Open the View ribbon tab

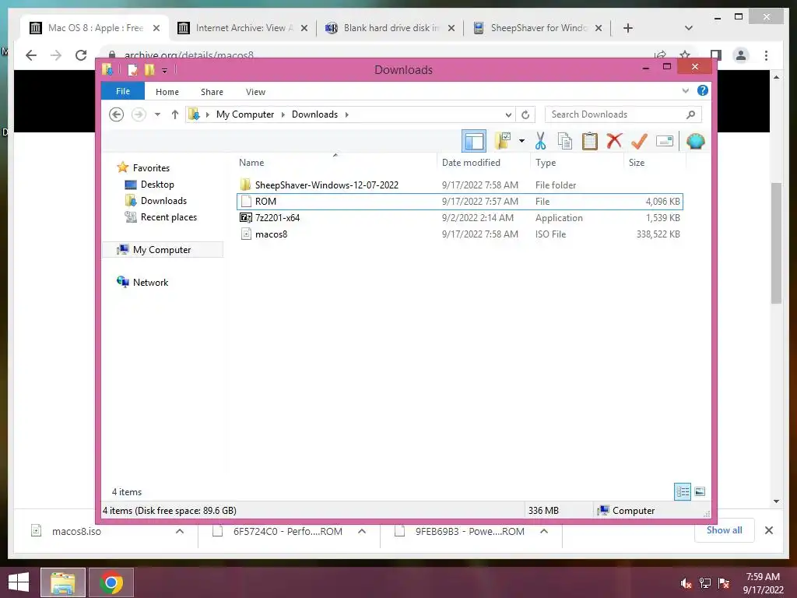(x=255, y=92)
